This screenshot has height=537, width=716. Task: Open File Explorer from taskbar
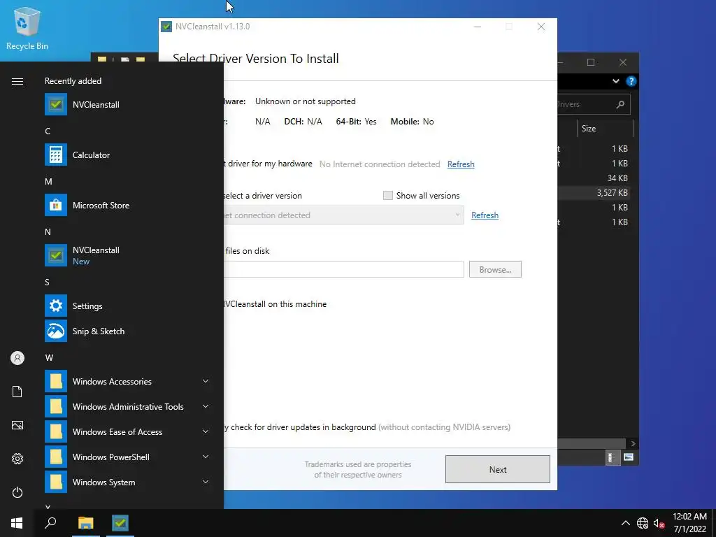[85, 523]
